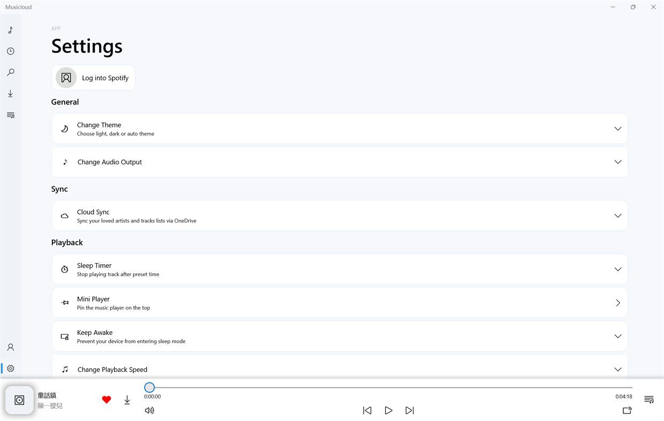Open the user account page

[x=10, y=347]
